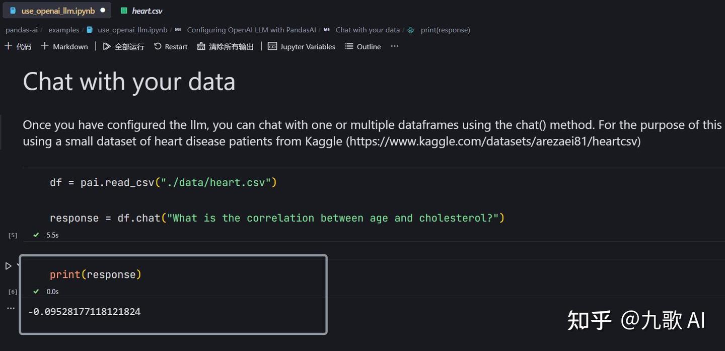Open the Jupyter Variables panel
Screen dimensions: 725x351
301,46
